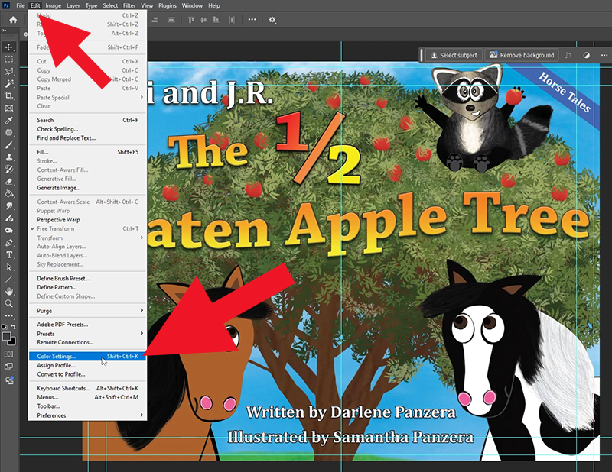Click the align vertical centers icon
This screenshot has height=472, width=612.
coord(203,20)
